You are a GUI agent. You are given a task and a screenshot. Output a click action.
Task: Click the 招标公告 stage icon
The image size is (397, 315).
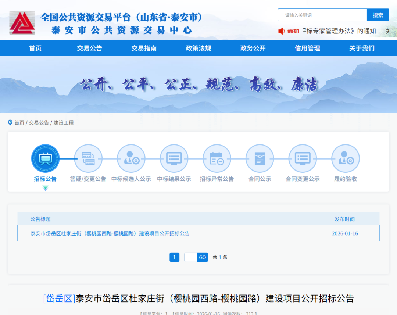tap(45, 158)
